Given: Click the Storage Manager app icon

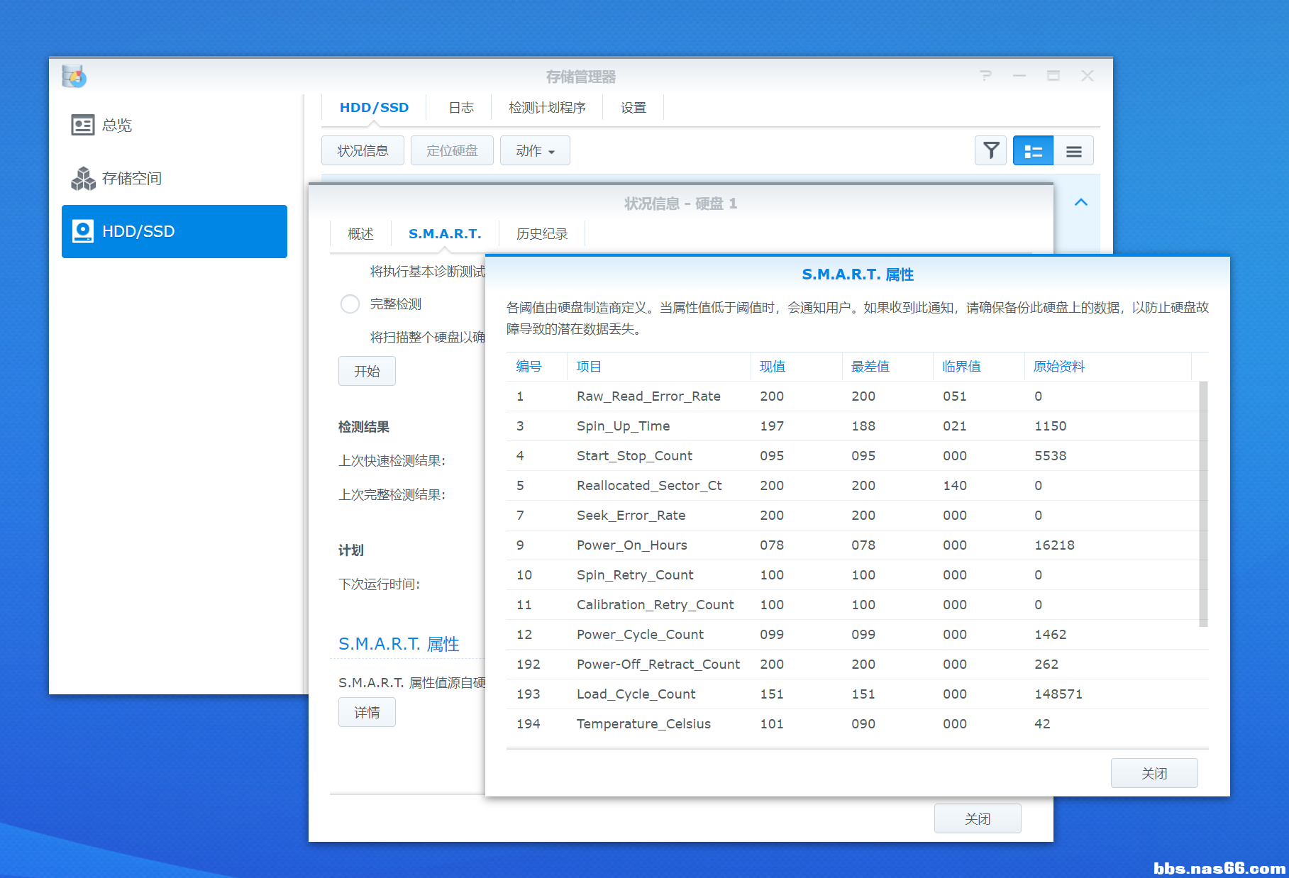Looking at the screenshot, I should tap(74, 76).
